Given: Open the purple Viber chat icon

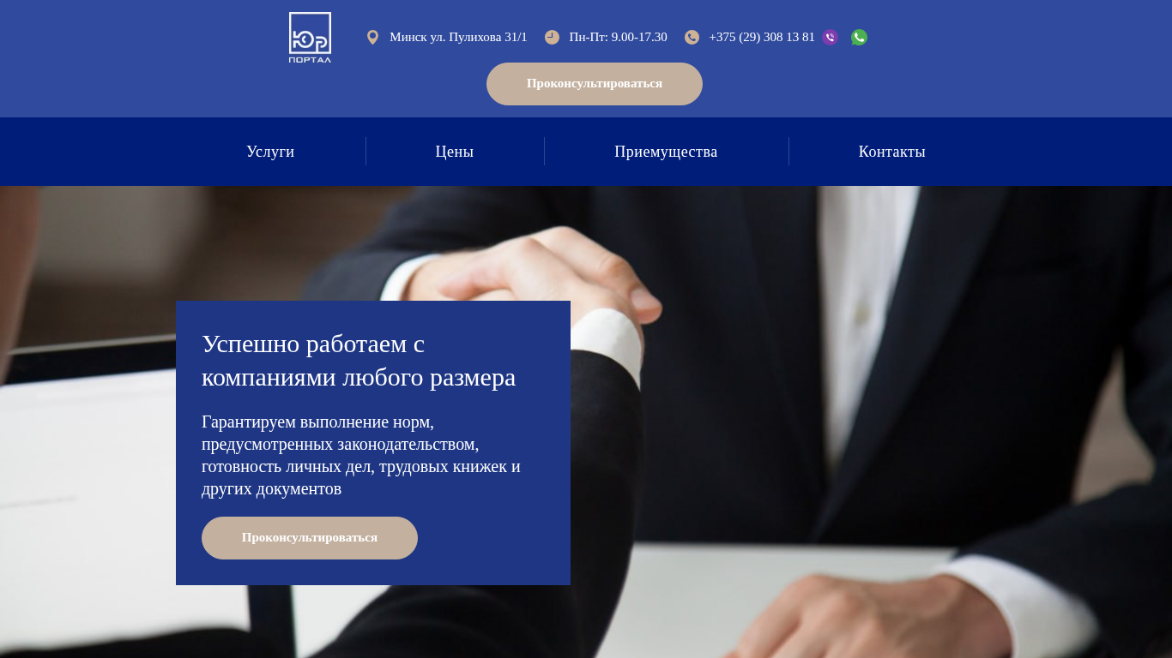Looking at the screenshot, I should click(x=830, y=37).
